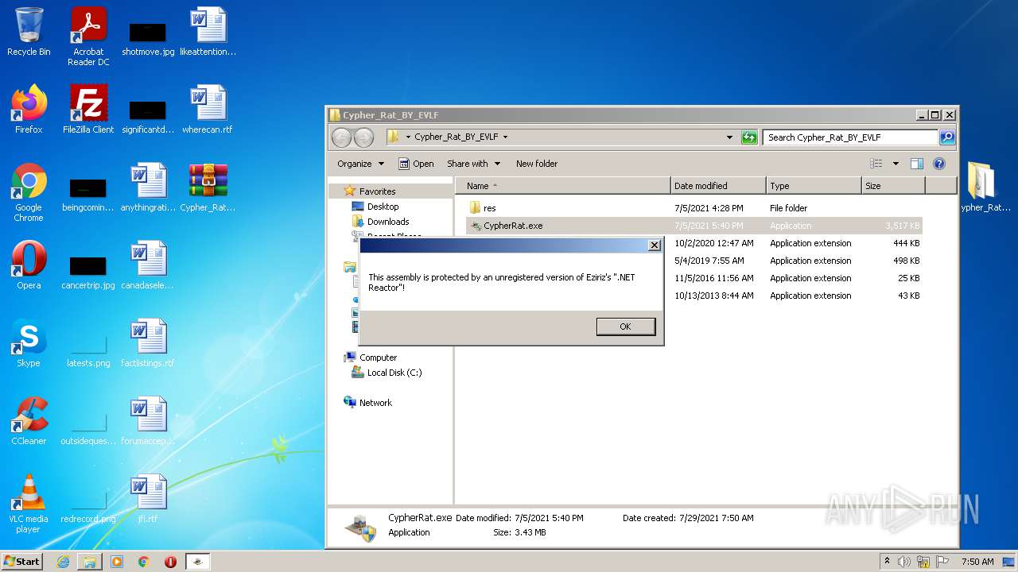Viewport: 1018px width, 572px height.
Task: Select factlistings.rtf document icon
Action: [148, 343]
